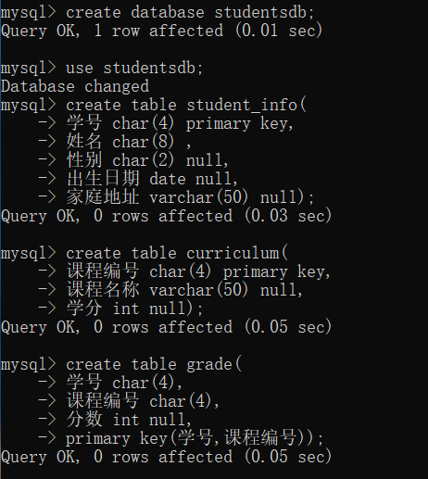Viewport: 428px width, 479px height.
Task: Click the 'create table student_info(' line
Action: pyautogui.click(x=154, y=106)
